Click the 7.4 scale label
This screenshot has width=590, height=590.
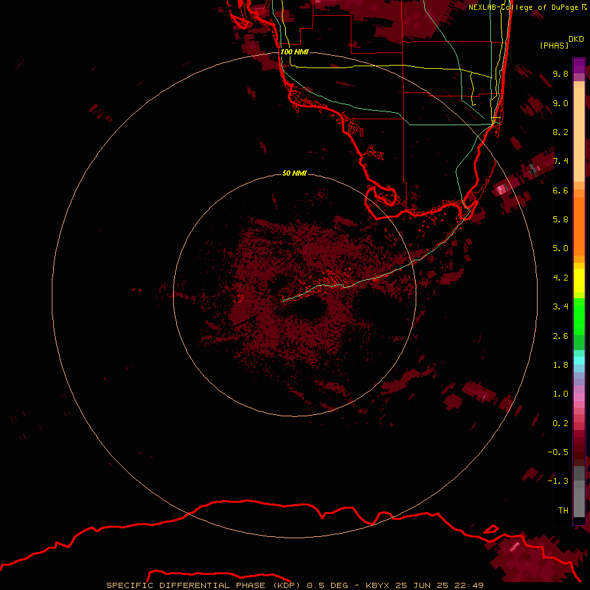click(560, 161)
